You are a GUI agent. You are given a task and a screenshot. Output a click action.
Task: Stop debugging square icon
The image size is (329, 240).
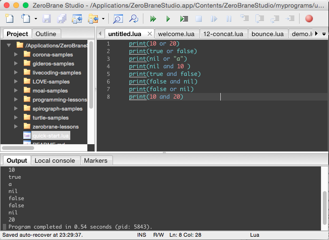[x=199, y=19]
